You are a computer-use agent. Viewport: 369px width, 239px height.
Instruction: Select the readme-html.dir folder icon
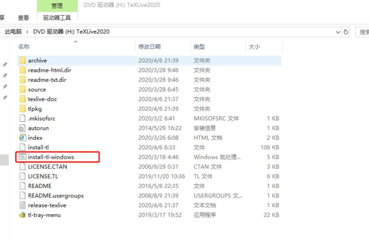pyautogui.click(x=23, y=70)
